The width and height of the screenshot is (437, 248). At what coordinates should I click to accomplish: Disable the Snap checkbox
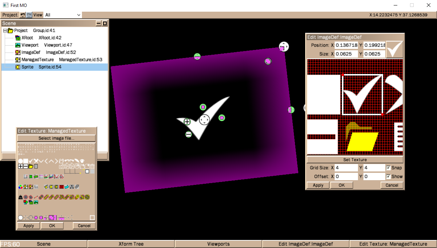pyautogui.click(x=389, y=168)
